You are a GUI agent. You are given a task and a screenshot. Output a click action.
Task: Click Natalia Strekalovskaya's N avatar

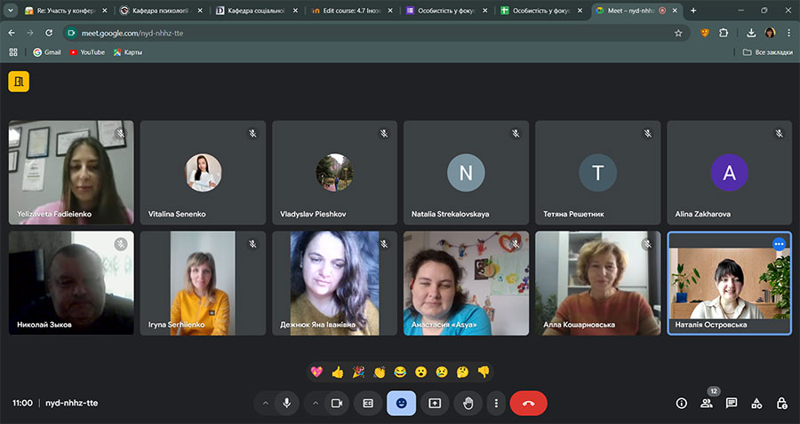(x=466, y=173)
